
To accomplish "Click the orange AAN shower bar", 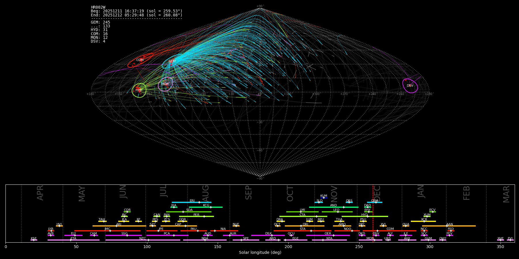I will pyautogui.click(x=449, y=226).
